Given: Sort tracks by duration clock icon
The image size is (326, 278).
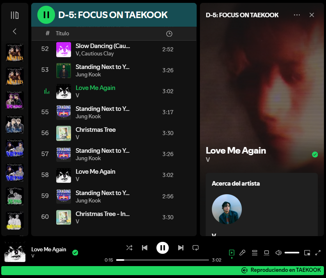Looking at the screenshot, I should point(169,34).
